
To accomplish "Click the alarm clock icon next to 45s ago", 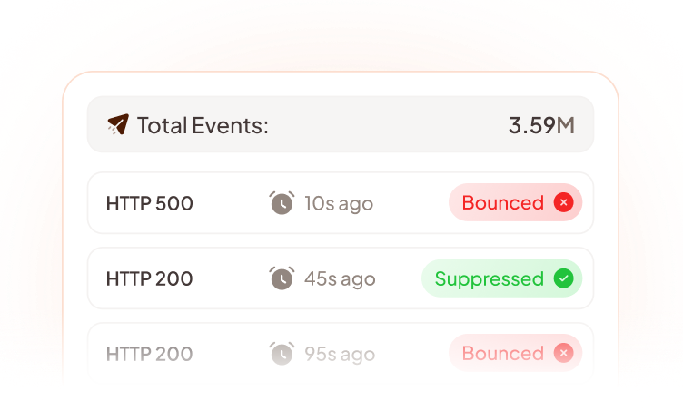I will [282, 278].
